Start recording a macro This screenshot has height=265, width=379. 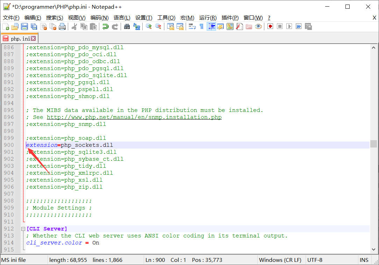click(x=270, y=26)
